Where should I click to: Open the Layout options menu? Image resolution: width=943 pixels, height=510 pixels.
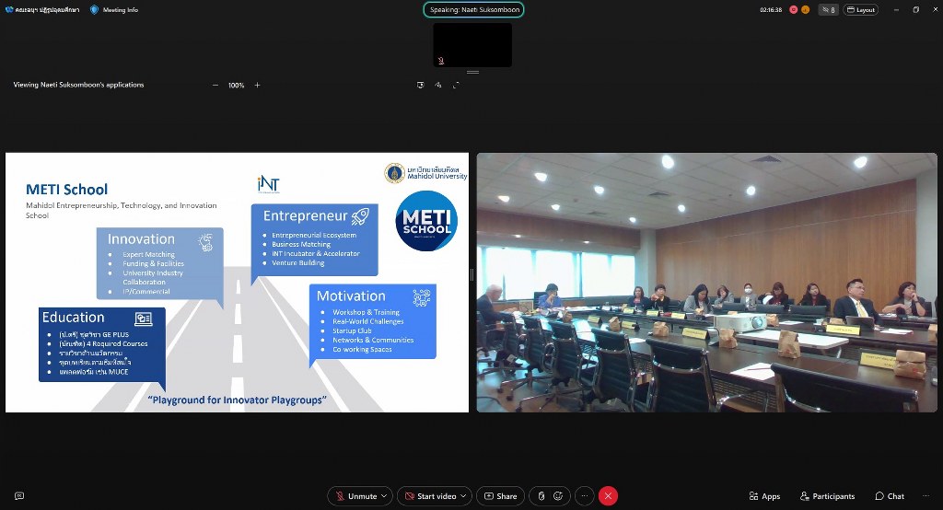[x=861, y=10]
